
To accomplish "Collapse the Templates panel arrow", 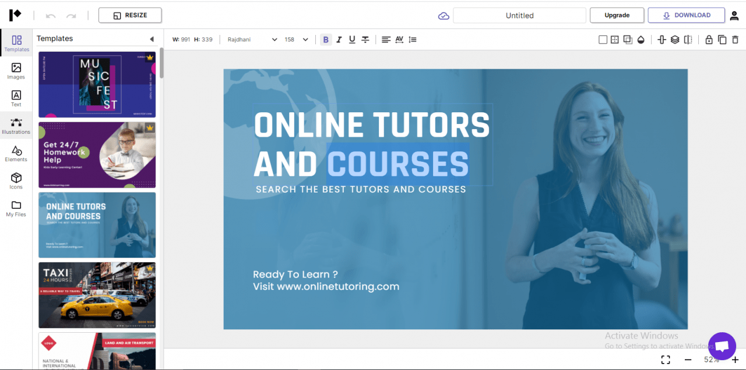I will coord(152,39).
